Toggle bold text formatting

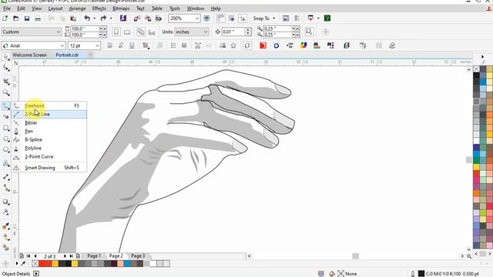click(x=109, y=46)
